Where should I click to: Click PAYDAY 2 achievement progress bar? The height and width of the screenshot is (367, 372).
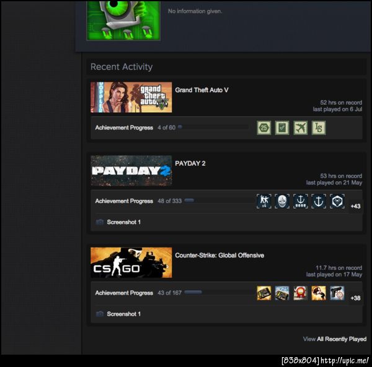click(x=219, y=201)
